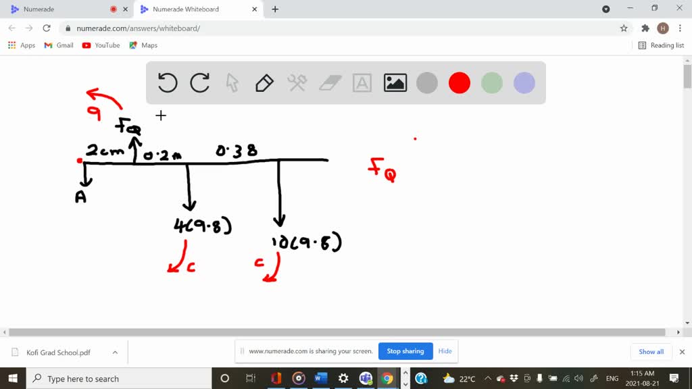The width and height of the screenshot is (692, 389).
Task: Open the ENG language selector in the taskbar
Action: [612, 378]
